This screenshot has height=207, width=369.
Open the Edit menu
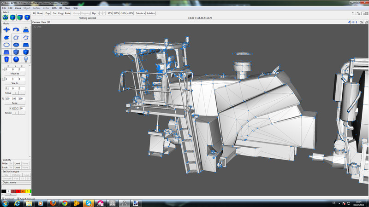[x=10, y=8]
